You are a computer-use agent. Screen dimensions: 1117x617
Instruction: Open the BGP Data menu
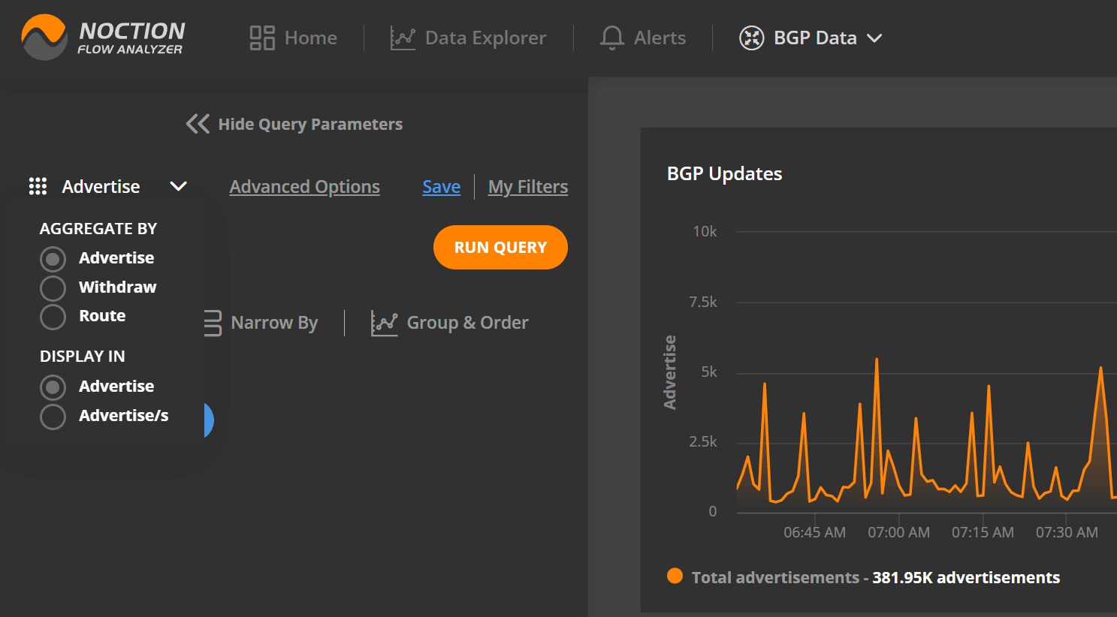(x=811, y=38)
